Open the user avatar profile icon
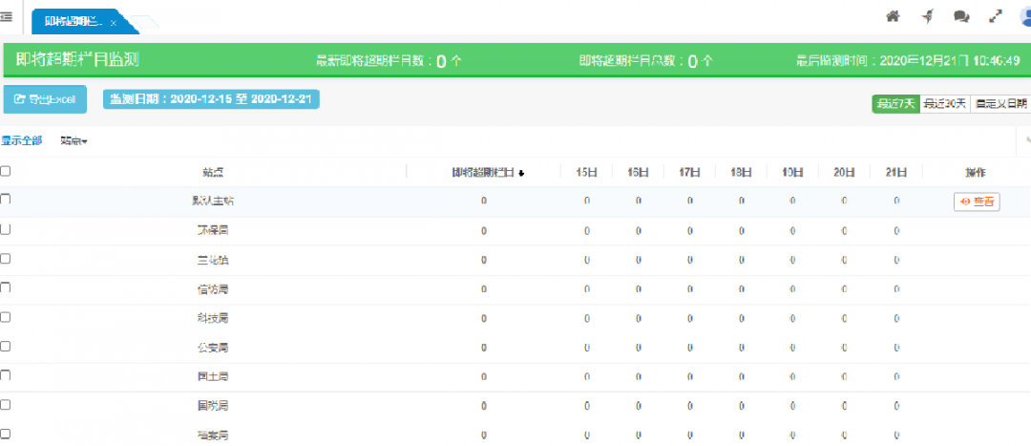Viewport: 1031px width, 446px height. click(x=1025, y=16)
